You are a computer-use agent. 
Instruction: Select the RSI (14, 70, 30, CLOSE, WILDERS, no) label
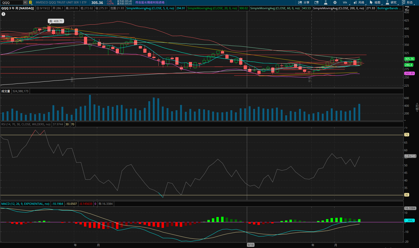pos(26,124)
